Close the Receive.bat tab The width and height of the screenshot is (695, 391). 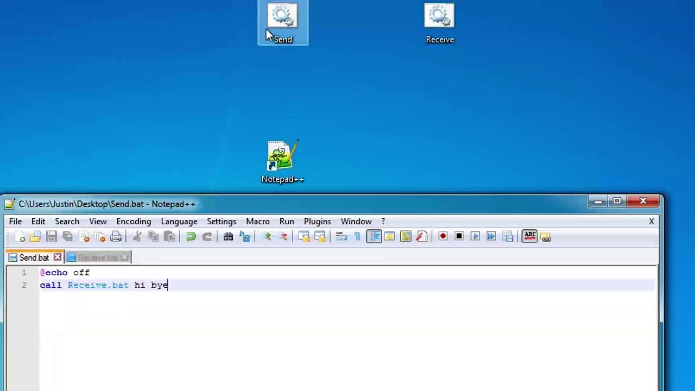[x=124, y=257]
